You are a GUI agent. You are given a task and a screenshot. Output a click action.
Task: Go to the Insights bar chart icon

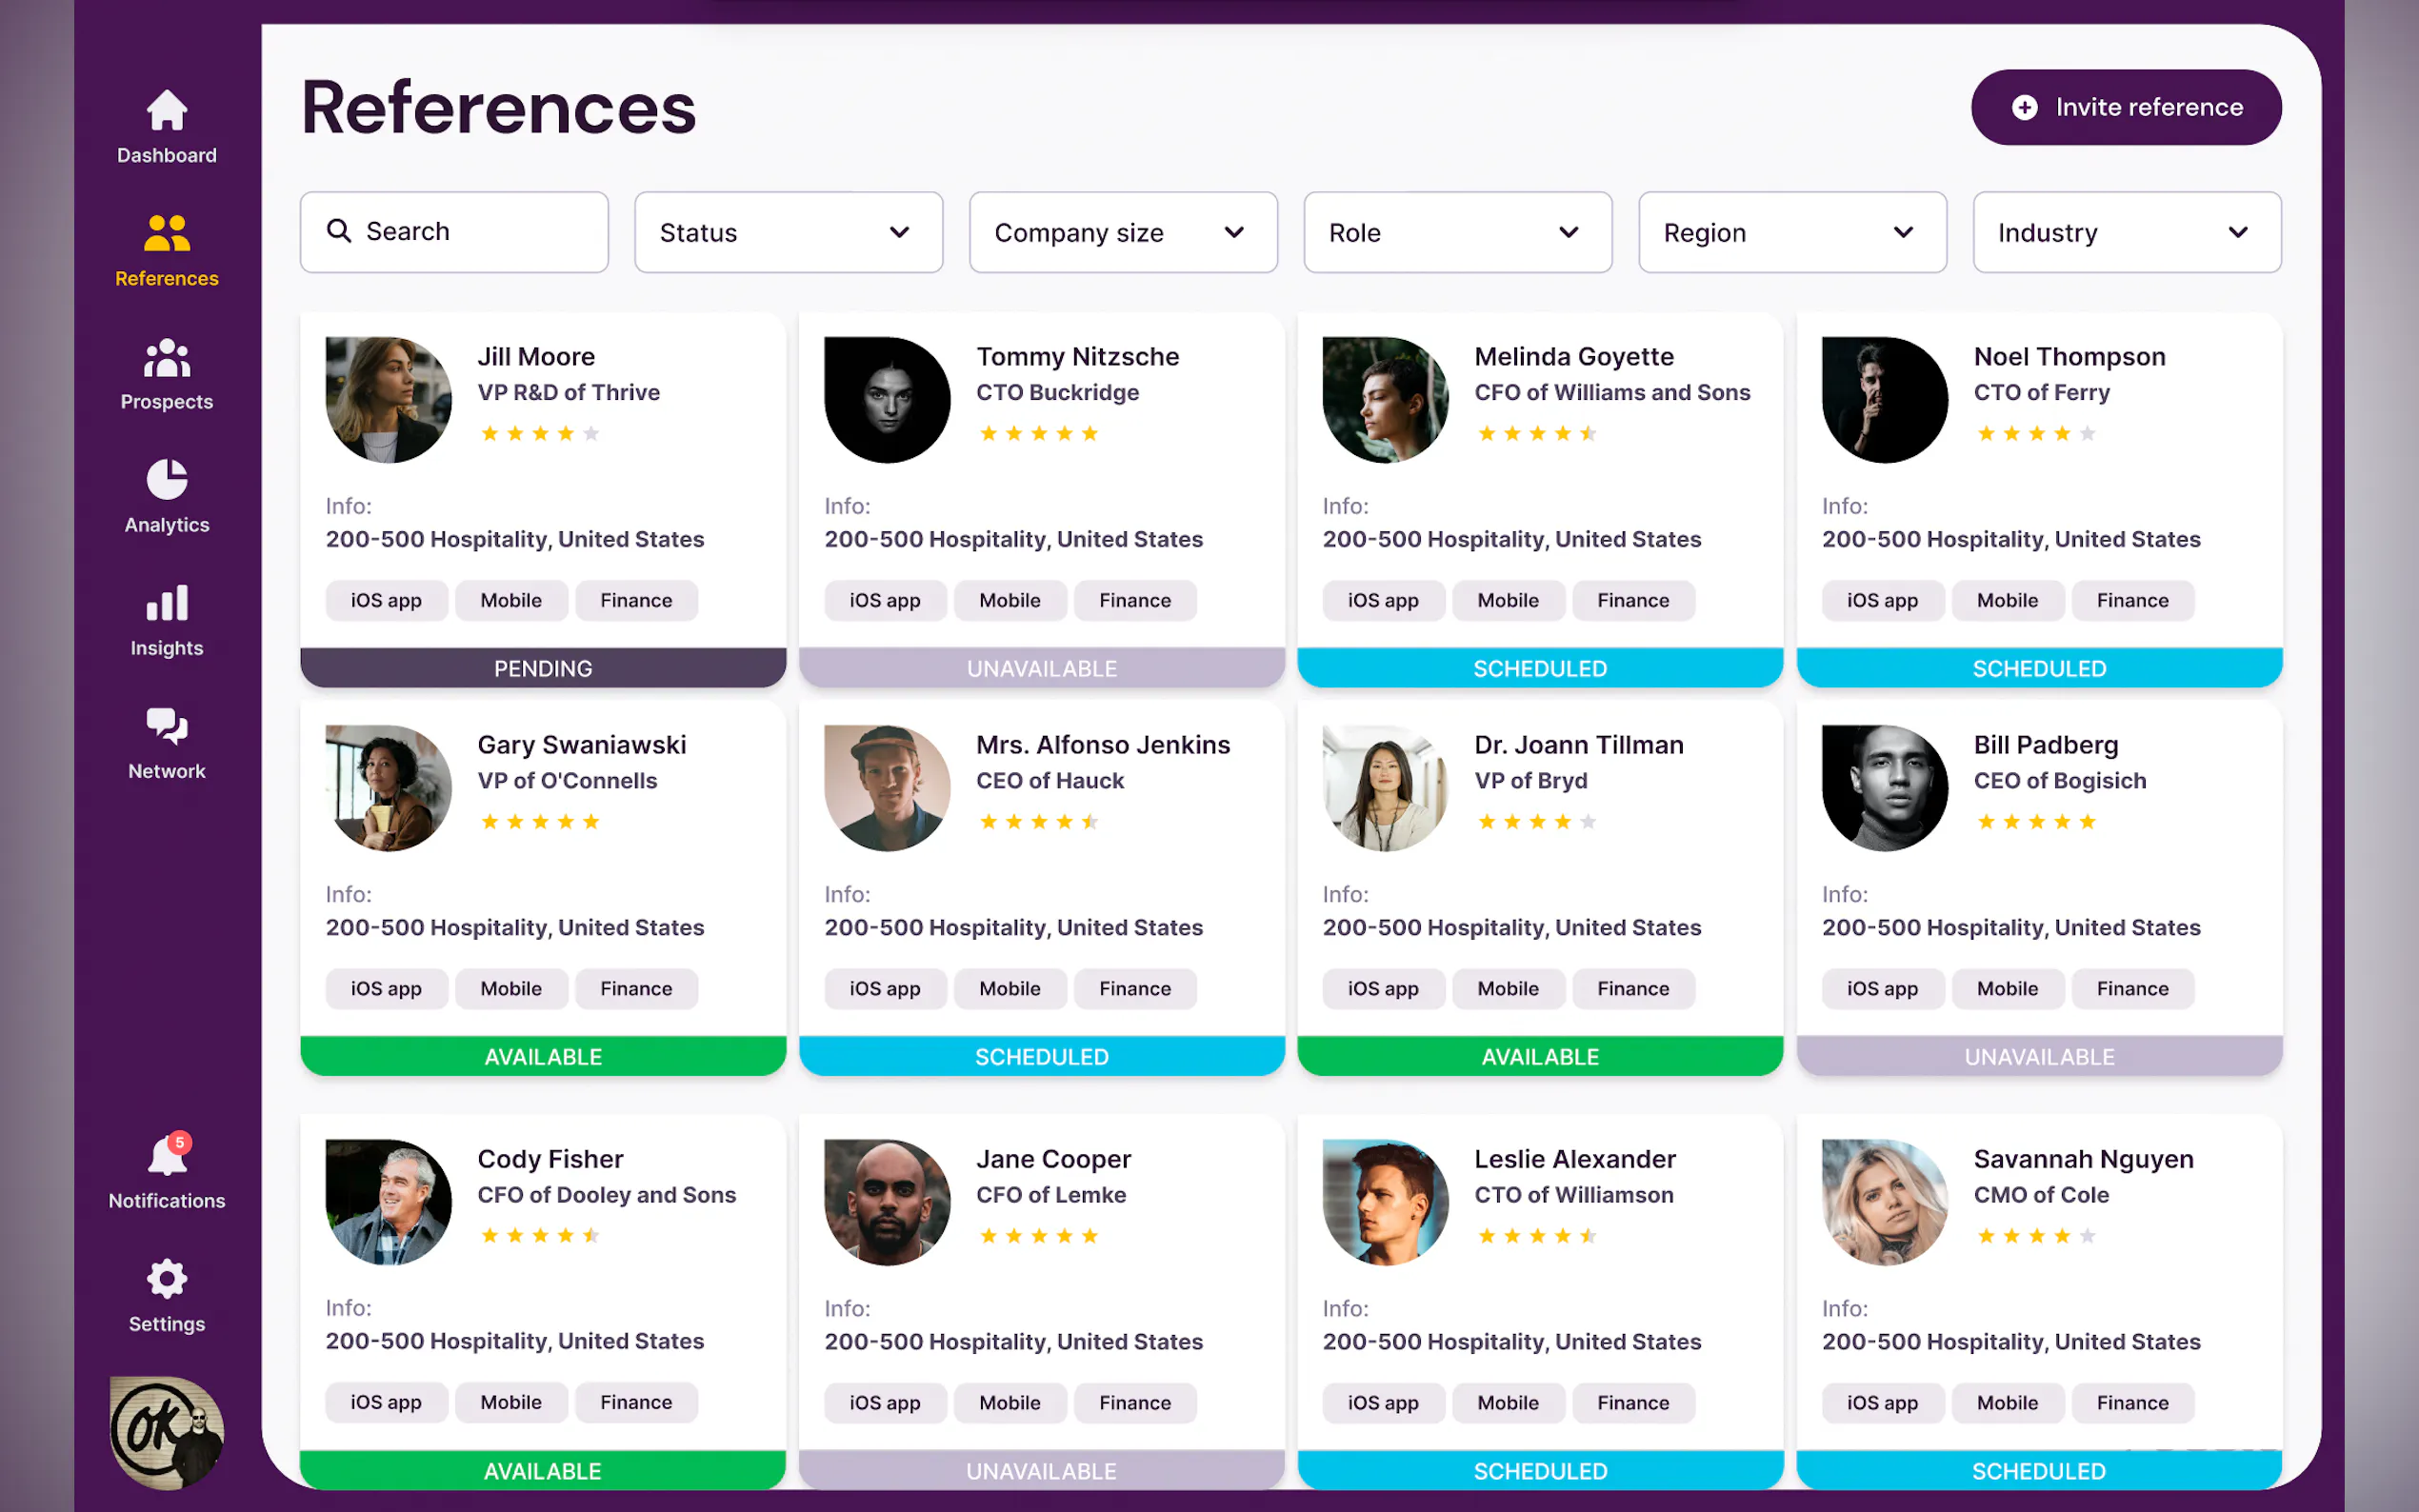coord(166,603)
